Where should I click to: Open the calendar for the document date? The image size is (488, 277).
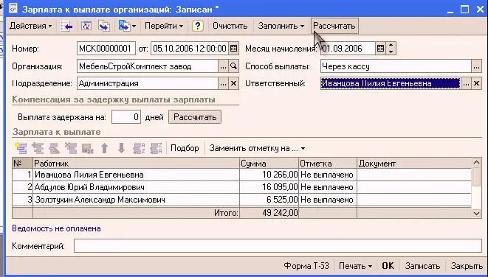coord(233,49)
